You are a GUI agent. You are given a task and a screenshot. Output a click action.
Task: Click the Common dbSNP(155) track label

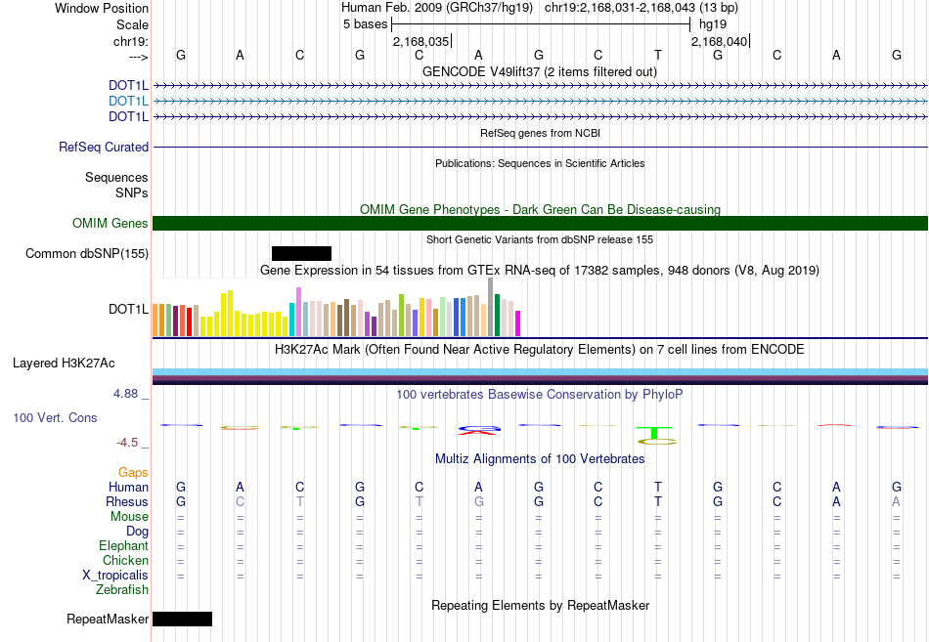[x=87, y=253]
